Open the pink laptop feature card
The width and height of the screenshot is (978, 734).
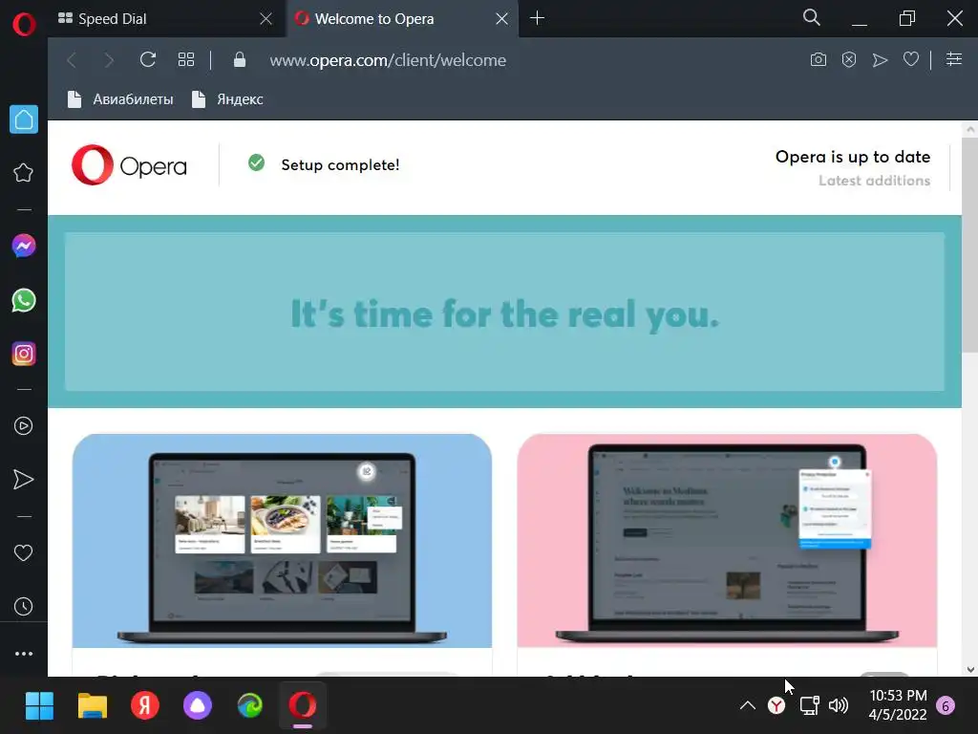click(x=727, y=541)
